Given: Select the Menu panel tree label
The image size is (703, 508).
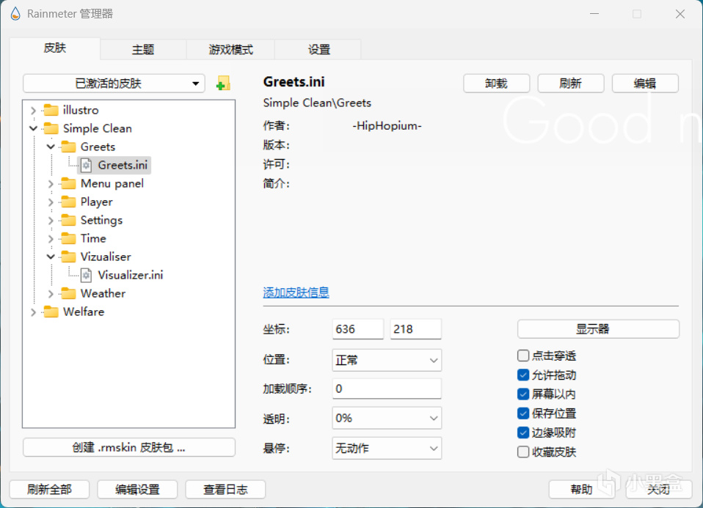Looking at the screenshot, I should [112, 184].
